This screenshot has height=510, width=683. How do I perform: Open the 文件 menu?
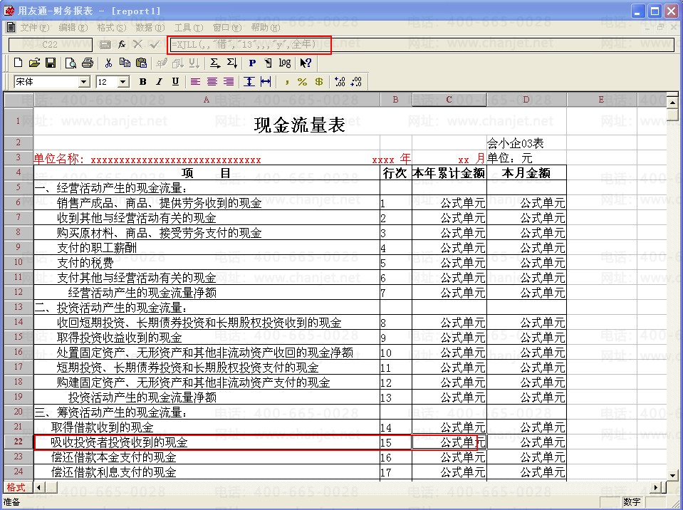(x=34, y=28)
